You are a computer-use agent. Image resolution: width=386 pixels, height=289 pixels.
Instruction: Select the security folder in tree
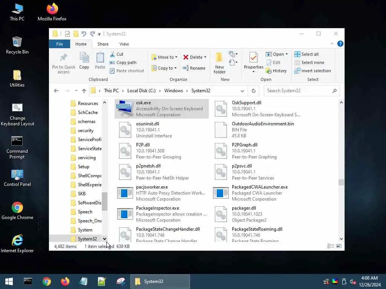[x=86, y=131]
